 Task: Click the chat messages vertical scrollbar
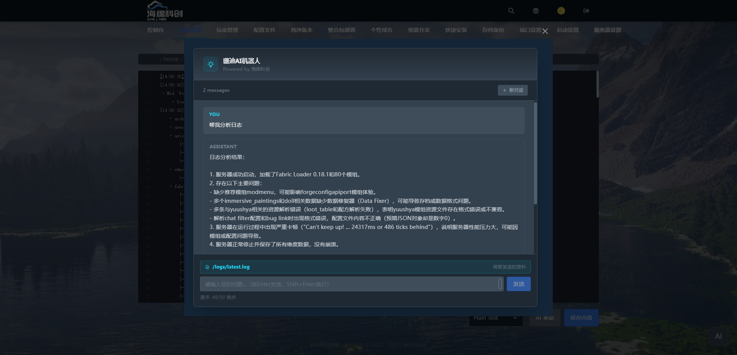[x=535, y=154]
